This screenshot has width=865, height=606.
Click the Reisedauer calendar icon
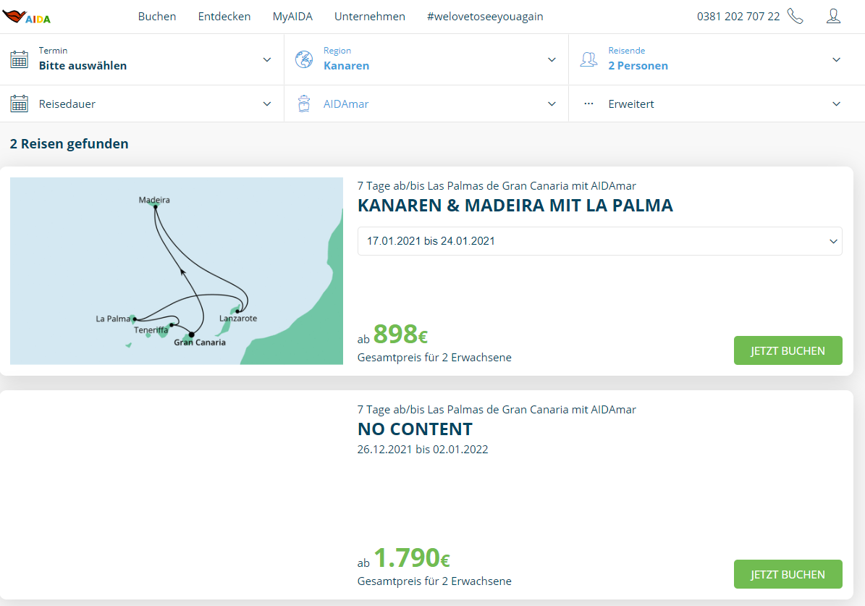[19, 104]
